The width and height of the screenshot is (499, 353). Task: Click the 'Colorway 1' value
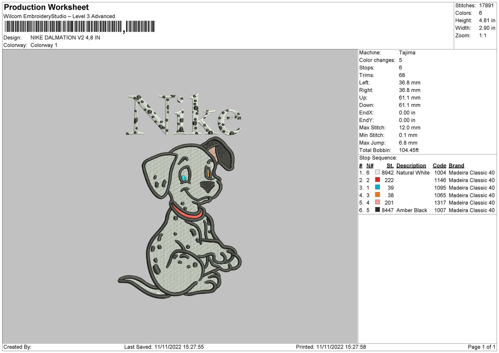click(44, 45)
